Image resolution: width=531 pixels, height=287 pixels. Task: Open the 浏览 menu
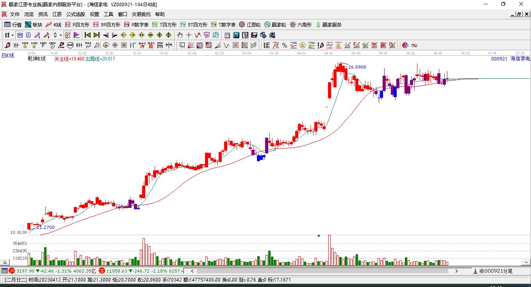coord(29,14)
